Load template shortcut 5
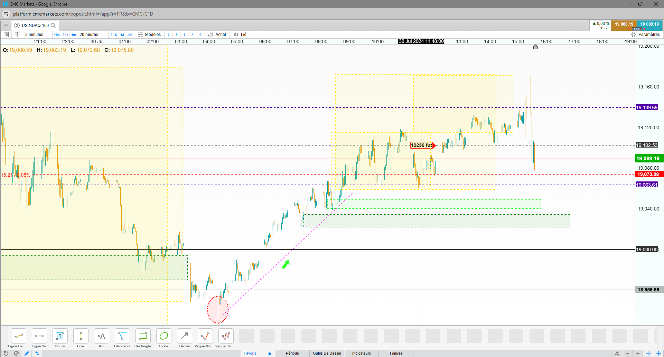This screenshot has width=664, height=357. click(177, 35)
